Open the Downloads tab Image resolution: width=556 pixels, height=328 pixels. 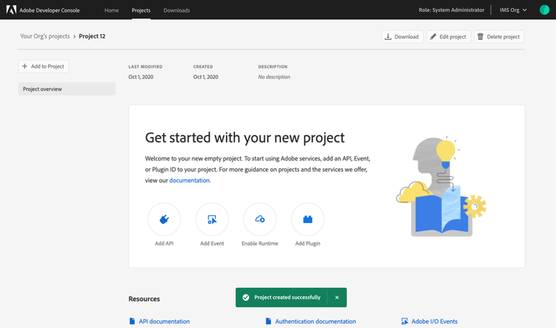176,10
